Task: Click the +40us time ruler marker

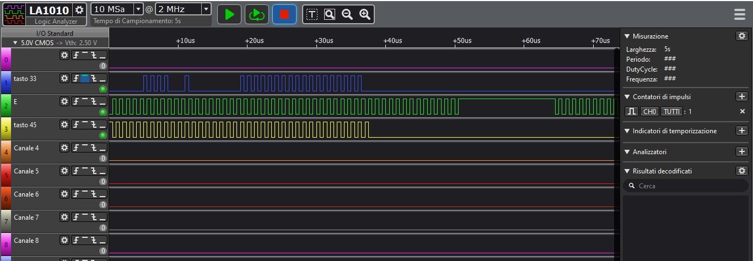Action: tap(392, 41)
